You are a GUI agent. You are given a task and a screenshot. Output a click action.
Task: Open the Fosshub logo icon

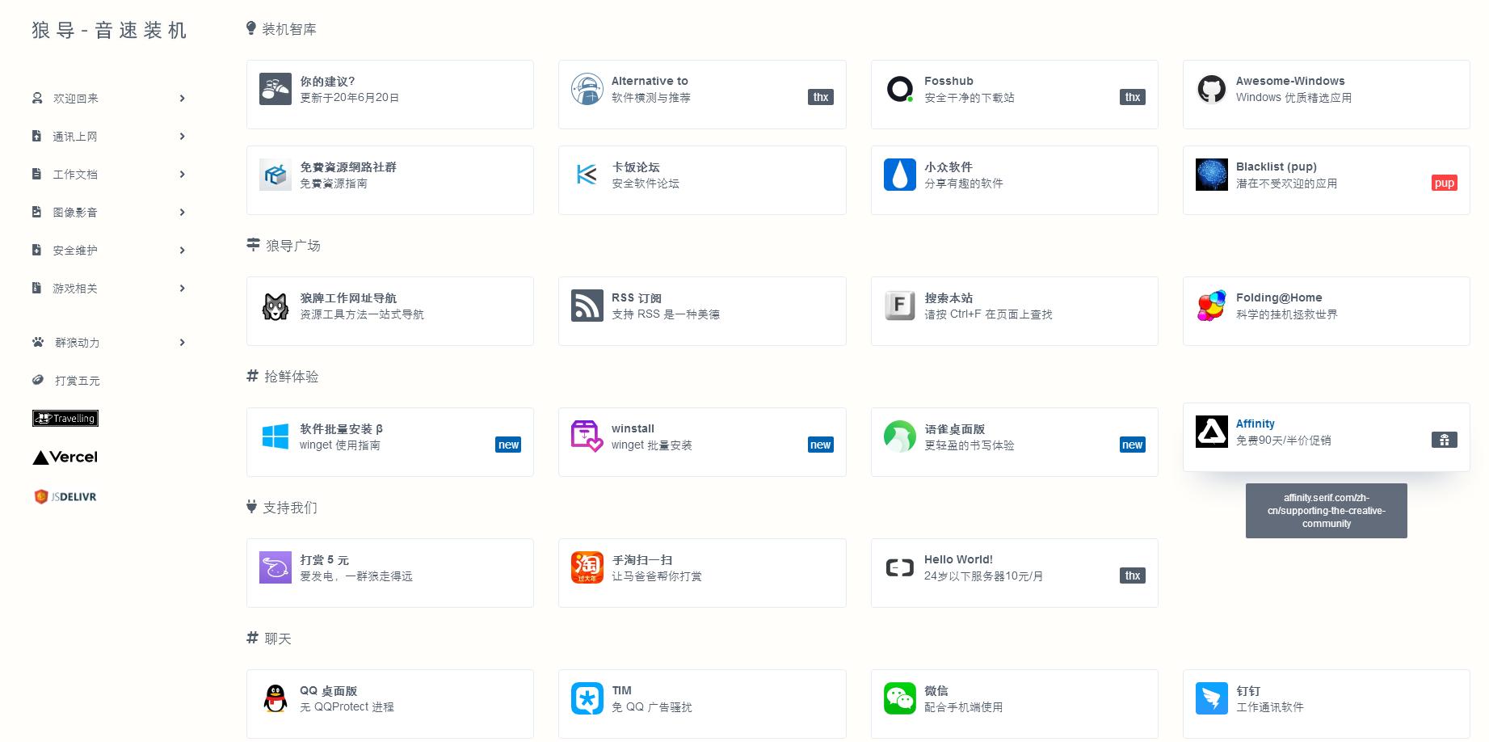pos(899,89)
